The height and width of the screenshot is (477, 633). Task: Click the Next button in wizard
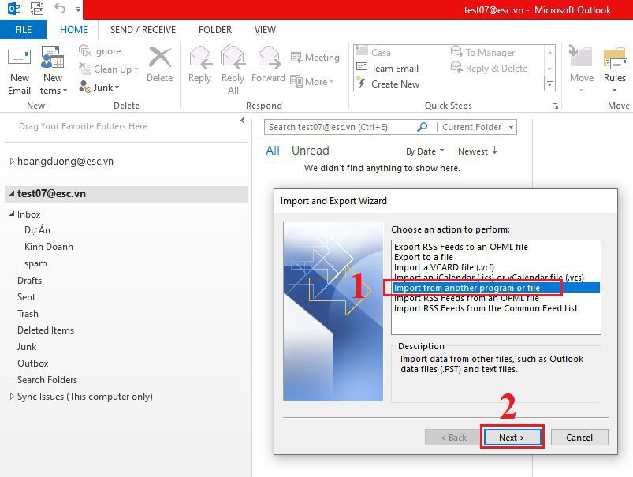511,438
